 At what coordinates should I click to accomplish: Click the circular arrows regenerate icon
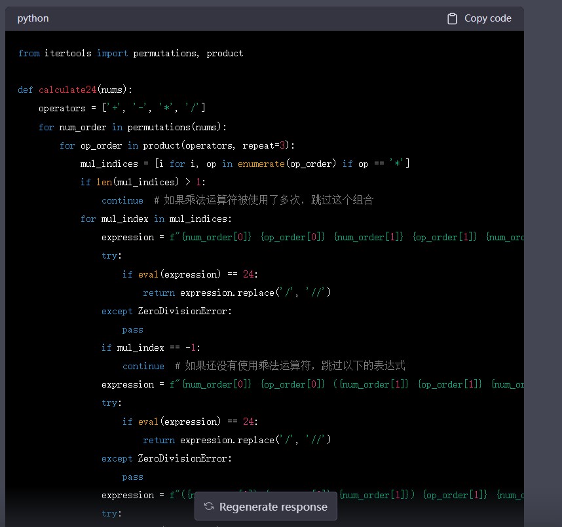click(x=209, y=507)
